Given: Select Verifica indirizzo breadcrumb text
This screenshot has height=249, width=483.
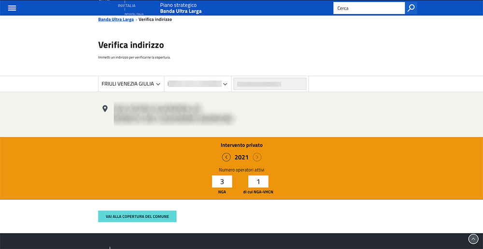Looking at the screenshot, I should (155, 19).
